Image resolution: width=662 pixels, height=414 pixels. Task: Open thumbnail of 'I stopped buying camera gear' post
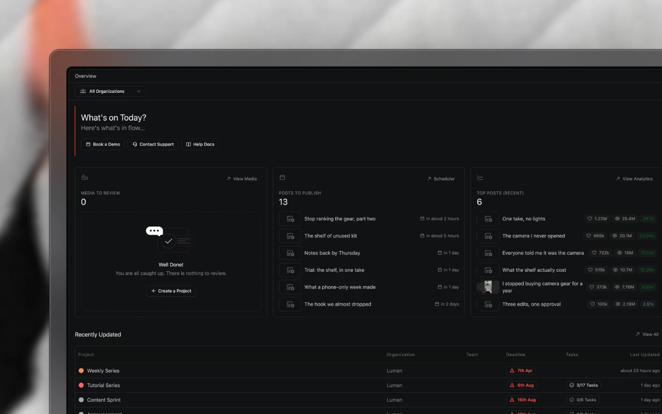[488, 287]
